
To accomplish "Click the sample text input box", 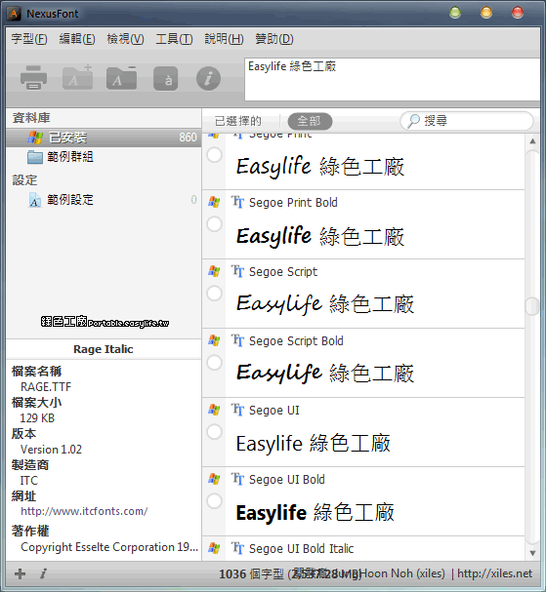I will pos(392,79).
